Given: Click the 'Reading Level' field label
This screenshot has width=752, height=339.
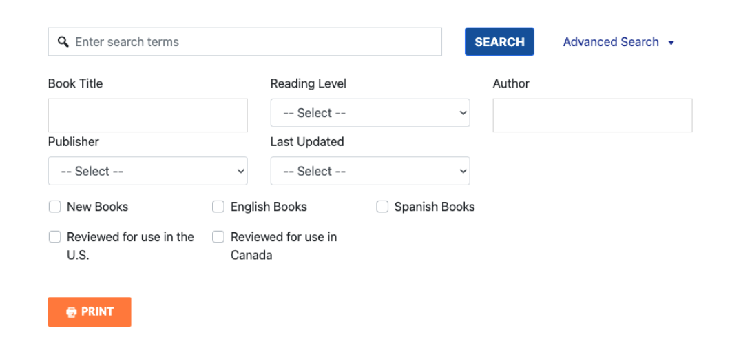Looking at the screenshot, I should 308,83.
